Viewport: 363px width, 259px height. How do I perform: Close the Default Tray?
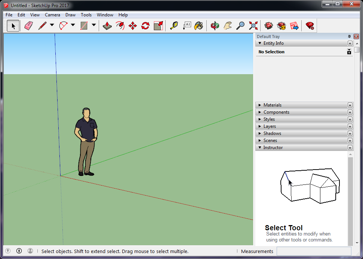click(x=356, y=37)
